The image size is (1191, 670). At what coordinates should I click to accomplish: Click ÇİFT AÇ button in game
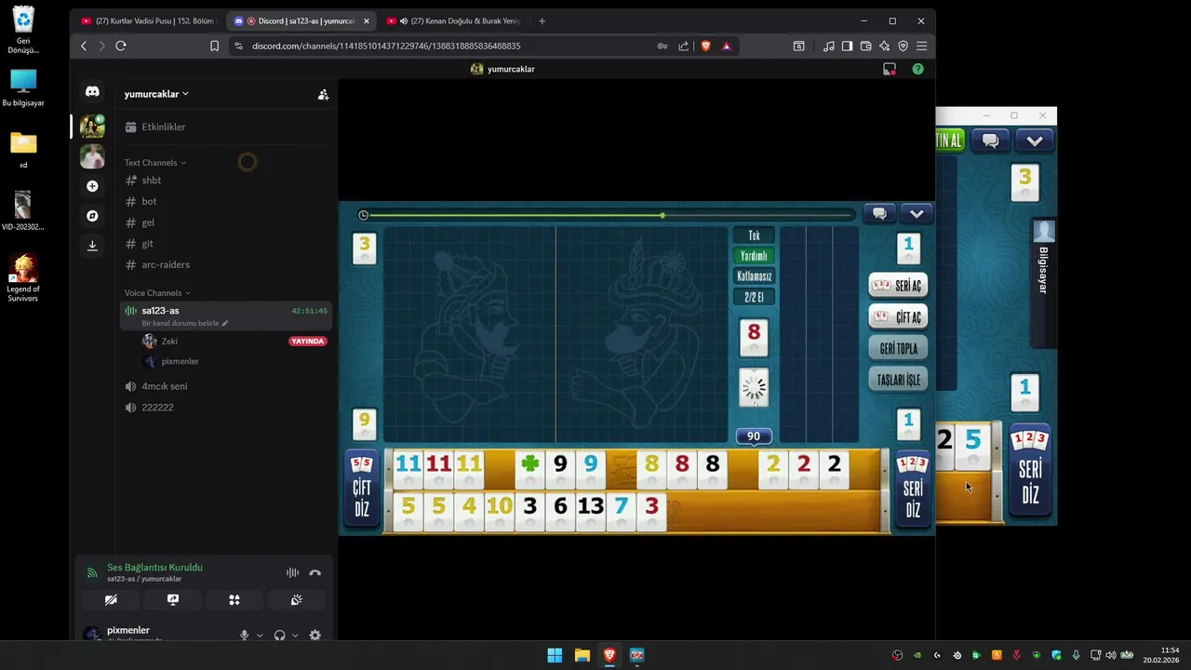coord(898,317)
